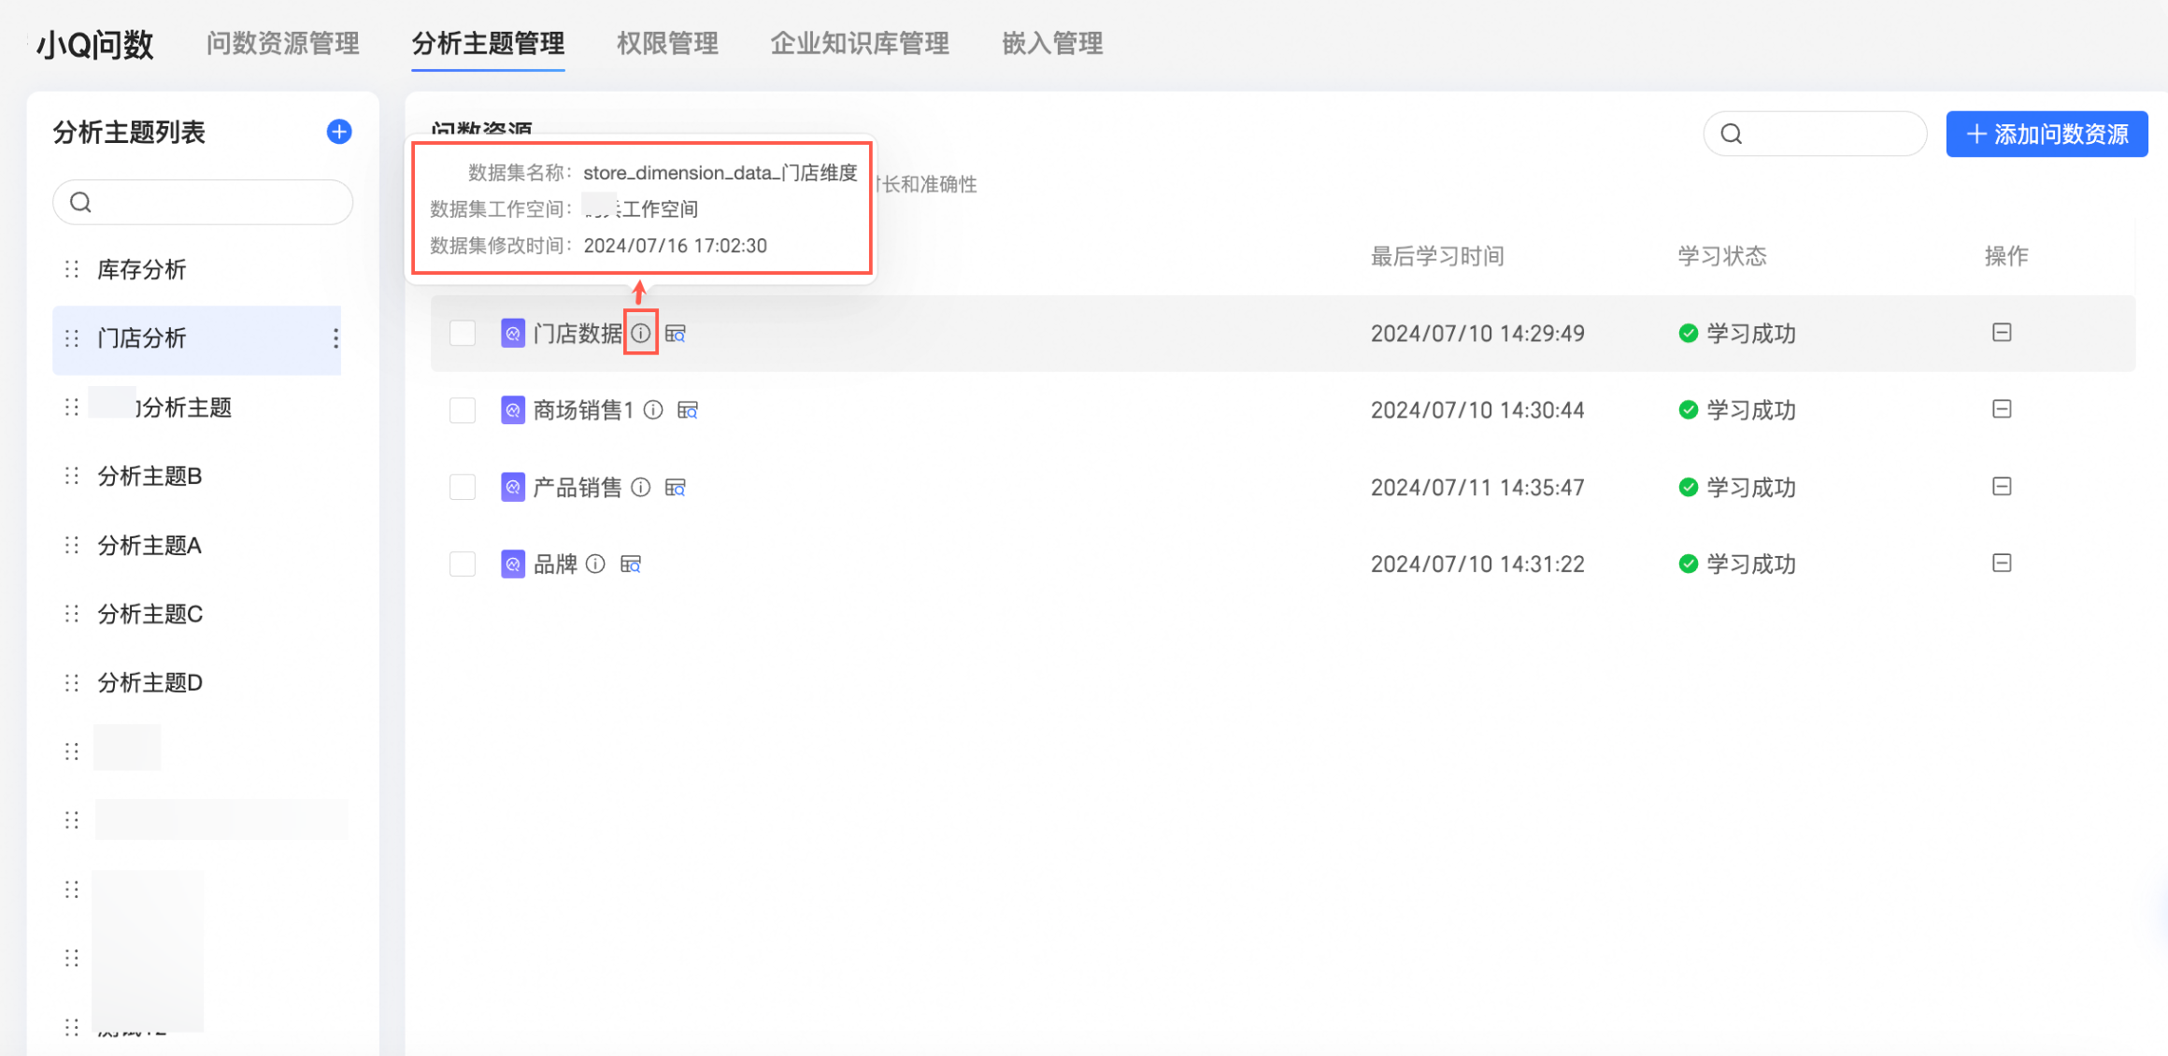
Task: Open 权限管理 tab
Action: (667, 43)
